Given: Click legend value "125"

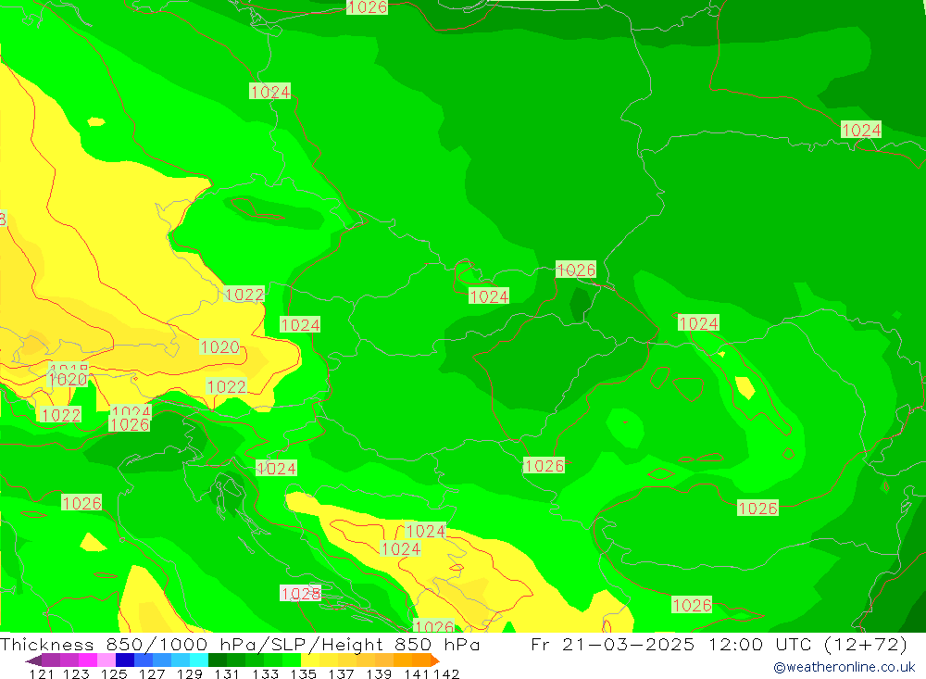Looking at the screenshot, I should click(114, 673).
